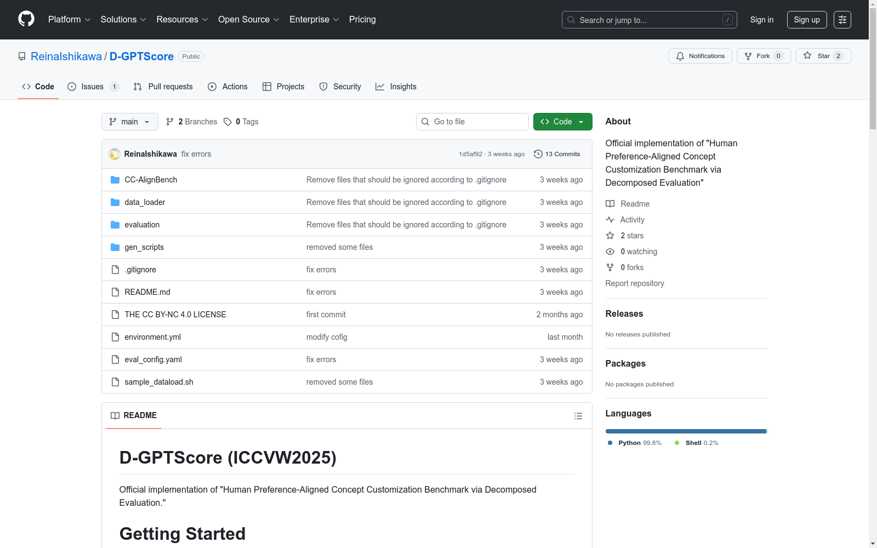Screen dimensions: 877x548
Task: Switch to the Security tab
Action: pyautogui.click(x=340, y=87)
